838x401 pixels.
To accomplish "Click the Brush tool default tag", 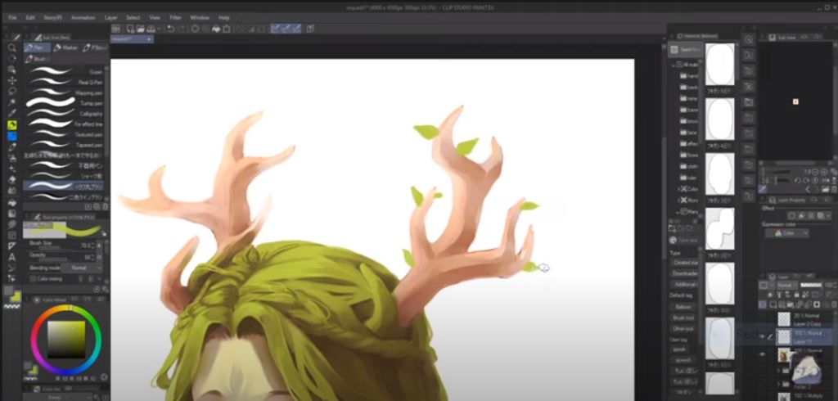I will point(684,318).
